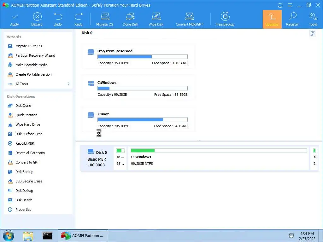Image resolution: width=323 pixels, height=242 pixels.
Task: Open Disk Backup operation
Action: (x=24, y=172)
